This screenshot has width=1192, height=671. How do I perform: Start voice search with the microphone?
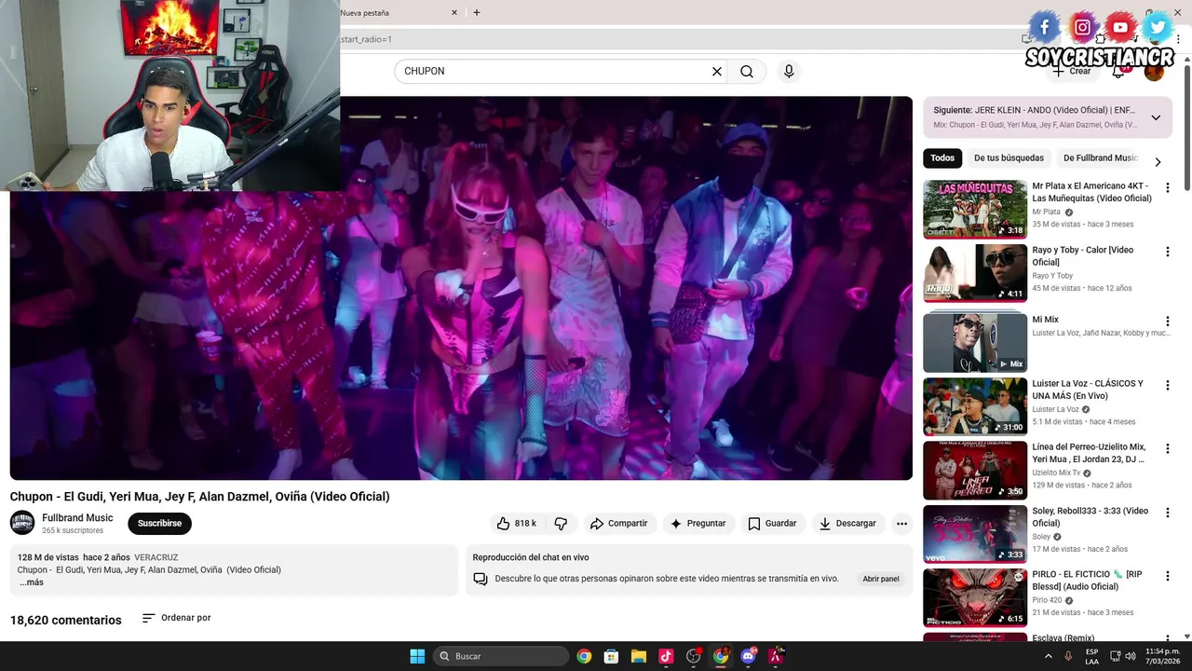click(x=789, y=72)
